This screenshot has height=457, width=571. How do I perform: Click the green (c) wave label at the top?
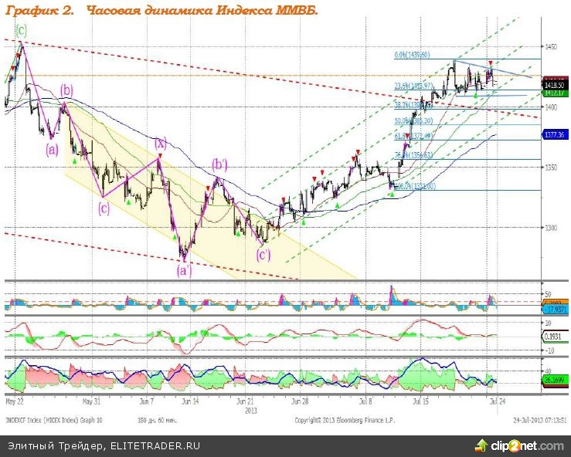coord(21,29)
